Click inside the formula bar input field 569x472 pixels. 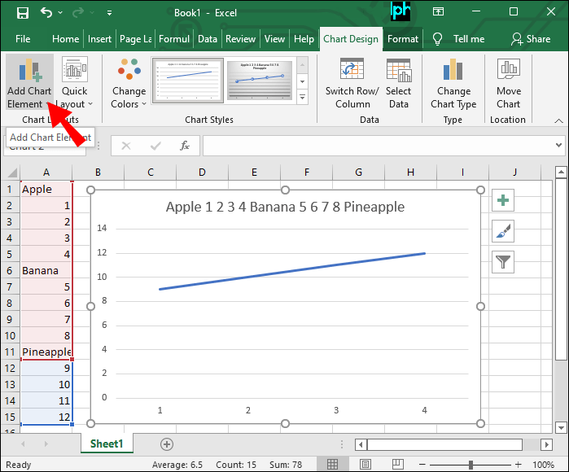(383, 146)
